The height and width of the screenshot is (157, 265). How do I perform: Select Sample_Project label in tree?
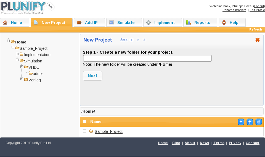[33, 48]
